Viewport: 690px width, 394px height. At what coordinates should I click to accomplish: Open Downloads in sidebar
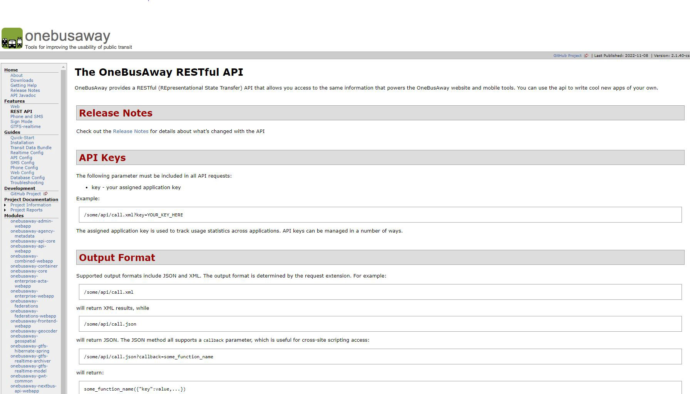(22, 80)
